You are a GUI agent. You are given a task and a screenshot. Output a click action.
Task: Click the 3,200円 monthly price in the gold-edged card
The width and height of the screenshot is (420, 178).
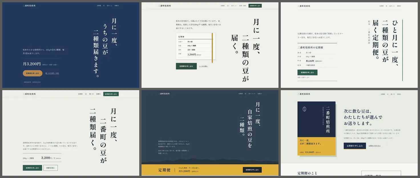192,54
